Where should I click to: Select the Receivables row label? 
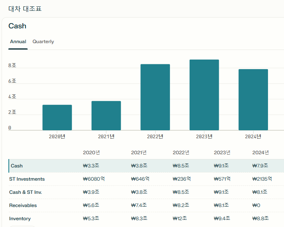[x=23, y=205]
